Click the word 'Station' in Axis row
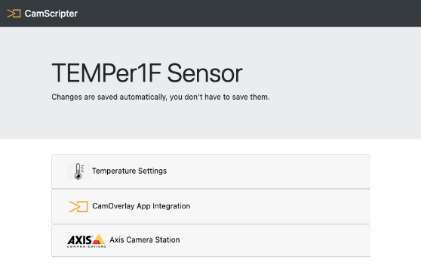 167,239
